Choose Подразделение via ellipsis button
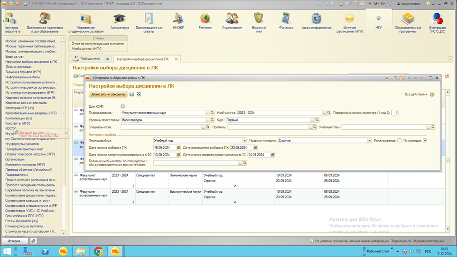The height and width of the screenshot is (257, 457). tap(208, 113)
